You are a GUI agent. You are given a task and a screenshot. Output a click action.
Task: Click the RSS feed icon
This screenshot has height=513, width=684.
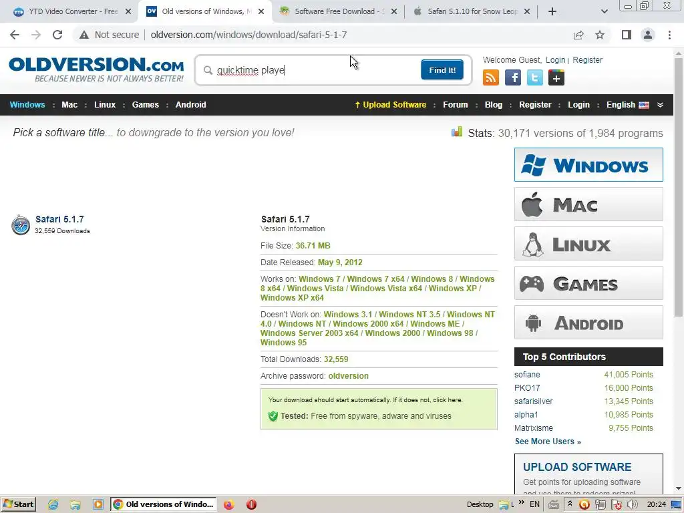click(491, 77)
